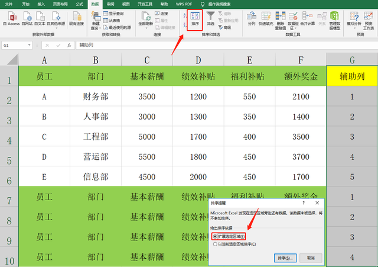Screen dimensions: 378x267
Task: Click the 自网站 from-web icon
Action: pyautogui.click(x=27, y=19)
